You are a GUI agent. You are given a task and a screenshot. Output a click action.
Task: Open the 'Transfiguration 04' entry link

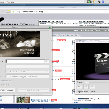(40, 100)
